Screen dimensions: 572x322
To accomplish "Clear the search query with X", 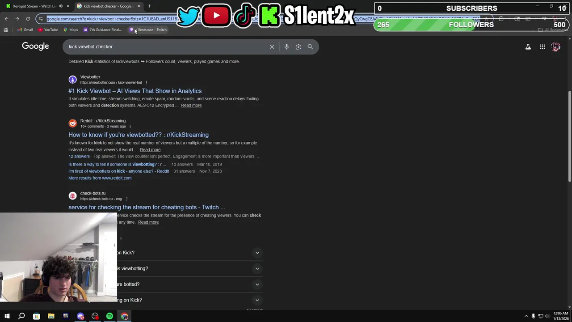I will 272,47.
